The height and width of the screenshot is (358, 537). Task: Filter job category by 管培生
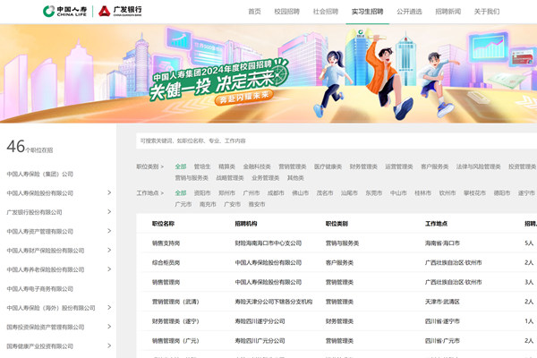(202, 166)
